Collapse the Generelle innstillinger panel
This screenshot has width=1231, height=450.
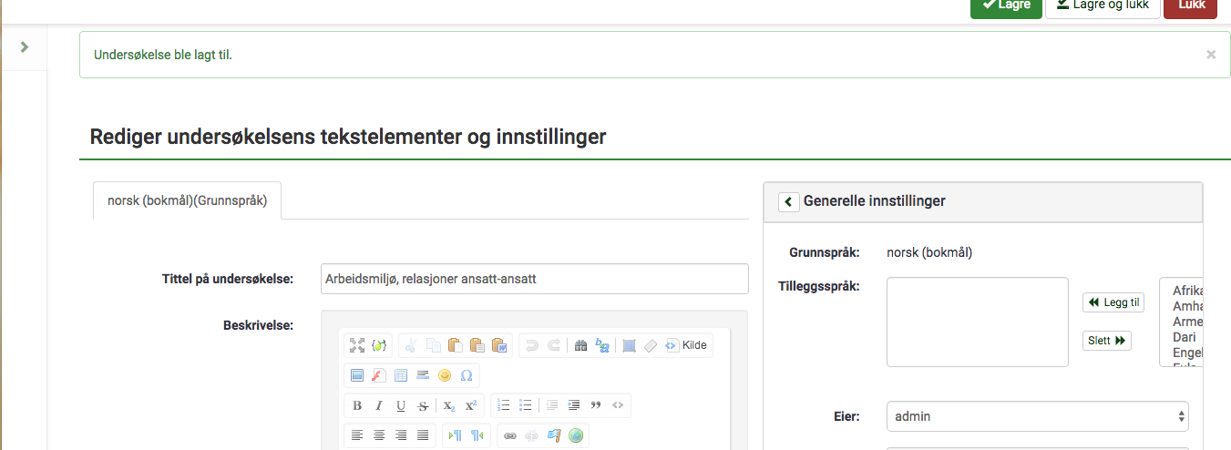[x=789, y=201]
